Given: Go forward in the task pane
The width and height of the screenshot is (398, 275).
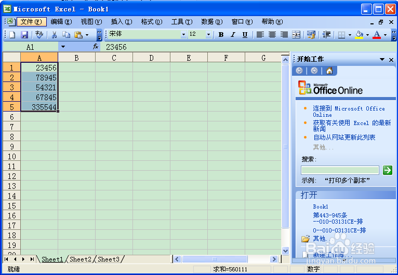Looking at the screenshot, I should (x=314, y=71).
